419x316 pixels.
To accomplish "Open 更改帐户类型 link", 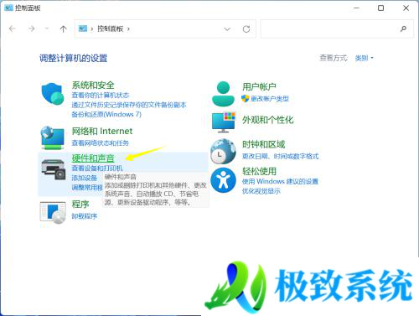I will point(270,99).
